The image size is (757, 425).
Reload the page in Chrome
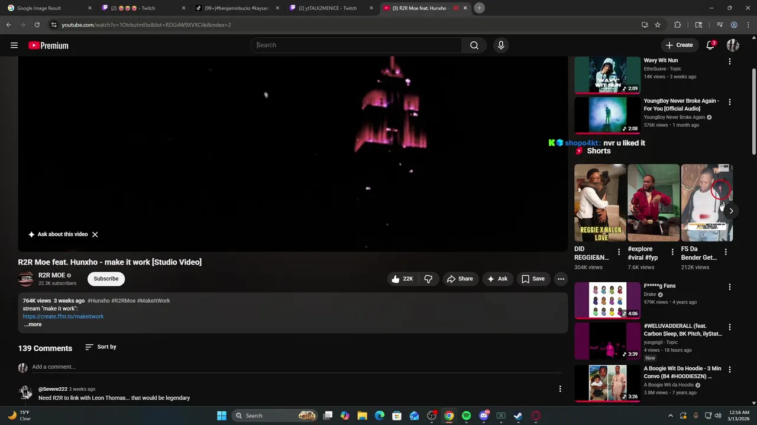(x=37, y=25)
